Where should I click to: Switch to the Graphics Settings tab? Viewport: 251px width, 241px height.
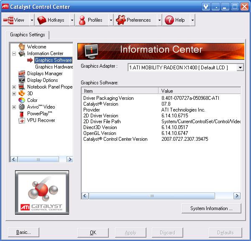[x=28, y=35]
